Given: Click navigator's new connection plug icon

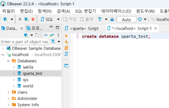Looking at the screenshot, I should pos(26,35).
